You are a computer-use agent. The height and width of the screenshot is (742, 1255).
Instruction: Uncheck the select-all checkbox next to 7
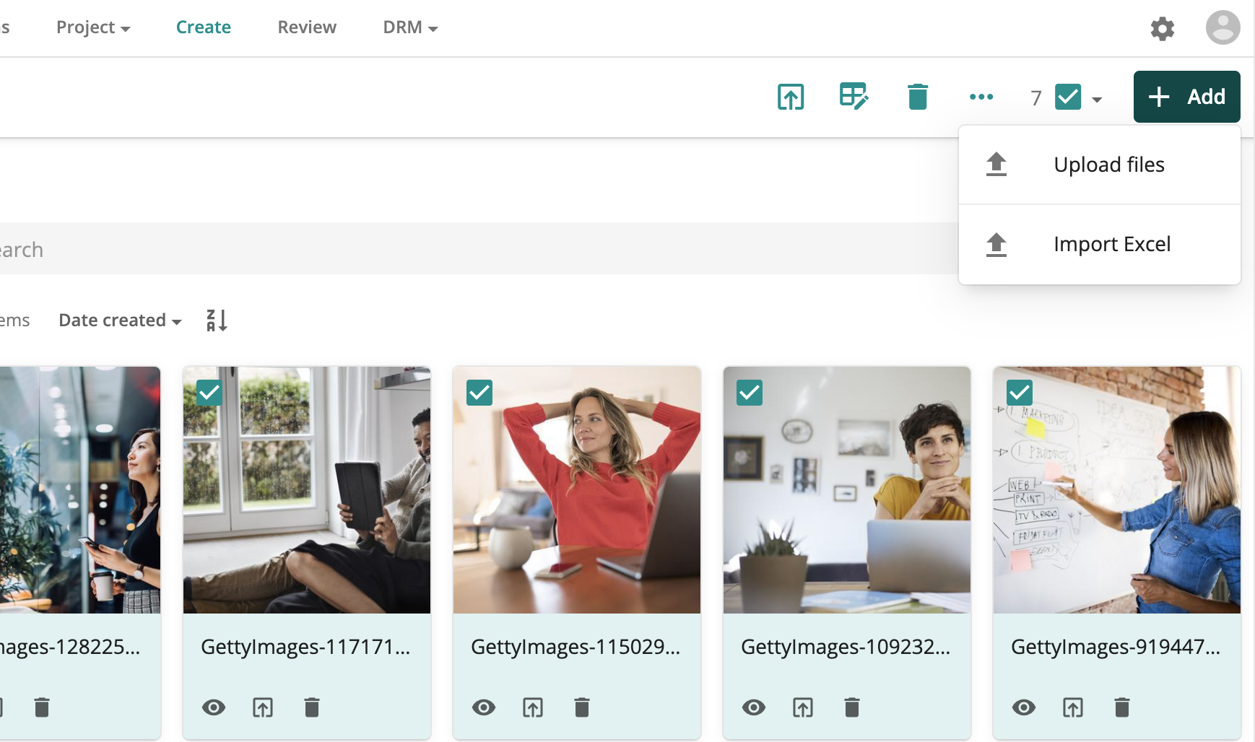(x=1068, y=97)
